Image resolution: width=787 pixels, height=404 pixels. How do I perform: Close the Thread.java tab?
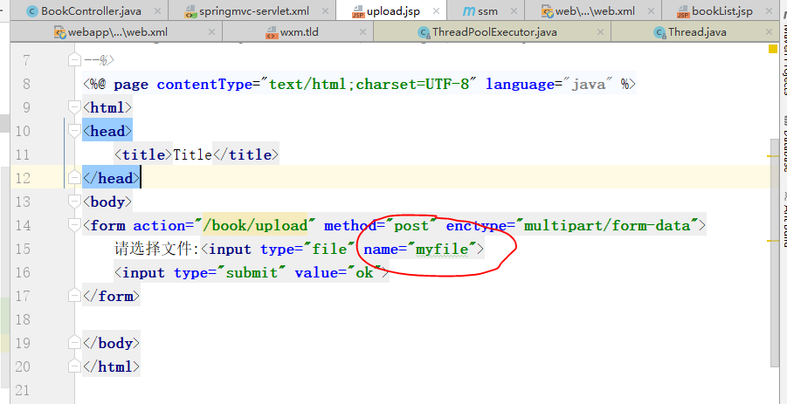pos(769,32)
